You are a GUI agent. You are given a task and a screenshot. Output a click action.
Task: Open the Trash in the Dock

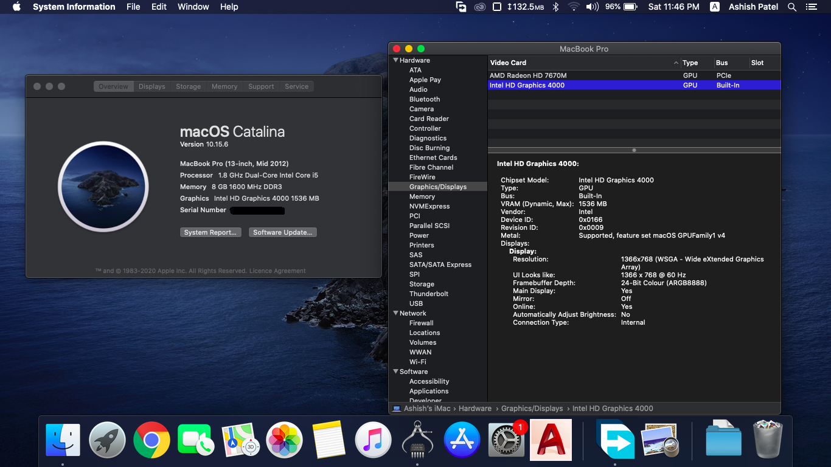pos(768,439)
